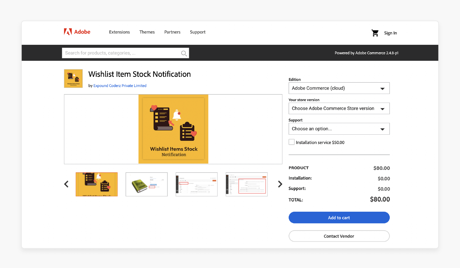Open the Support menu item in header
The height and width of the screenshot is (268, 460).
pos(198,32)
